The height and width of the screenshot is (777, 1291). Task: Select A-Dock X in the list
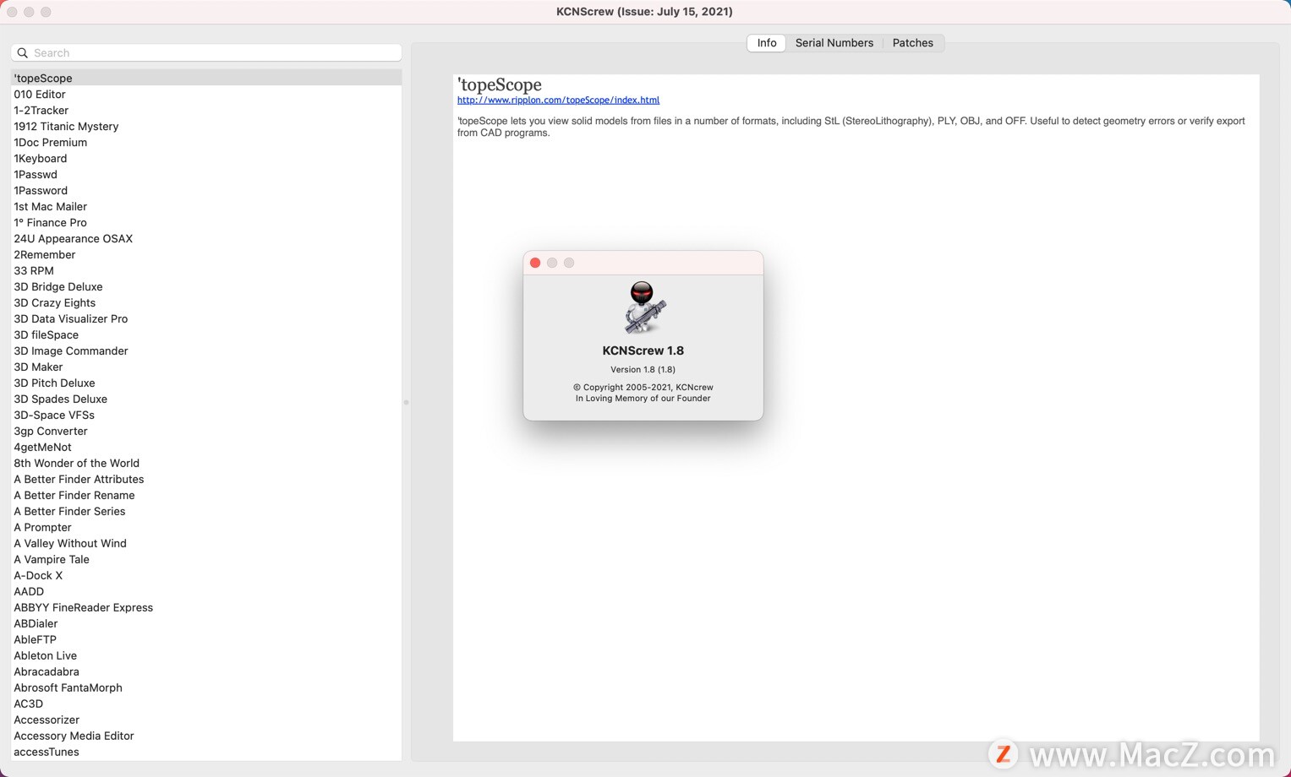206,575
